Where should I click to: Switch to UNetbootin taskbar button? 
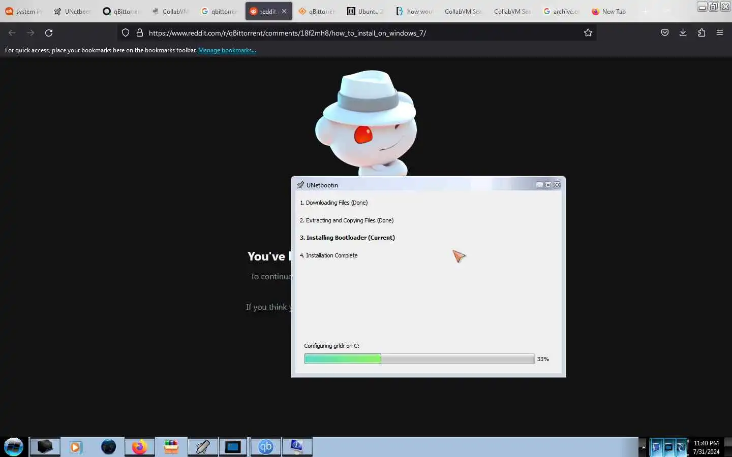tap(203, 447)
